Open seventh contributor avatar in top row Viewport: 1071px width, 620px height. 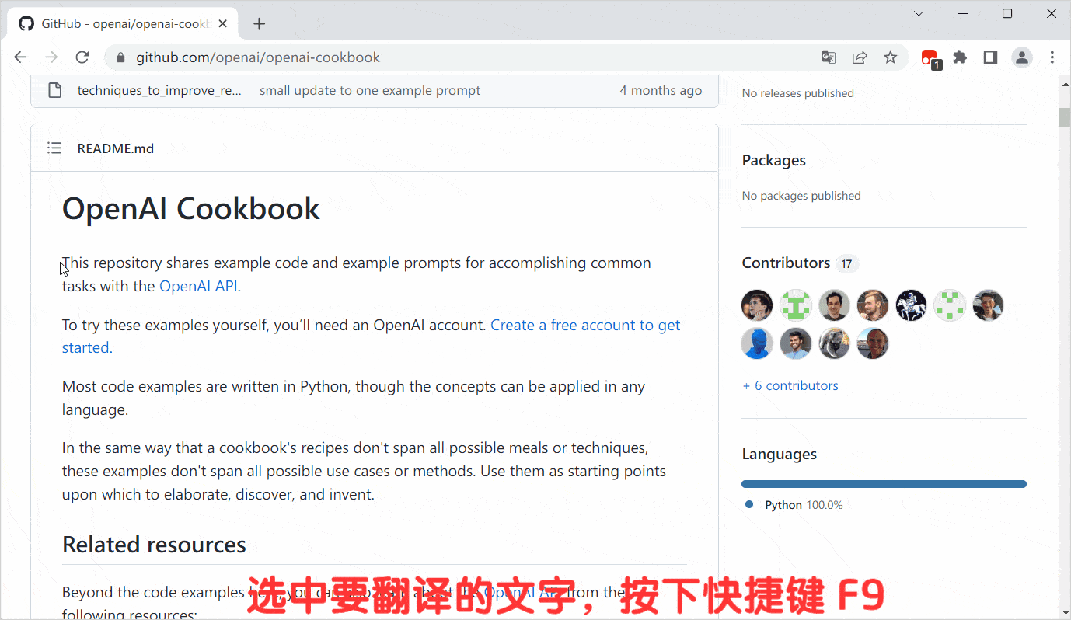tap(988, 305)
